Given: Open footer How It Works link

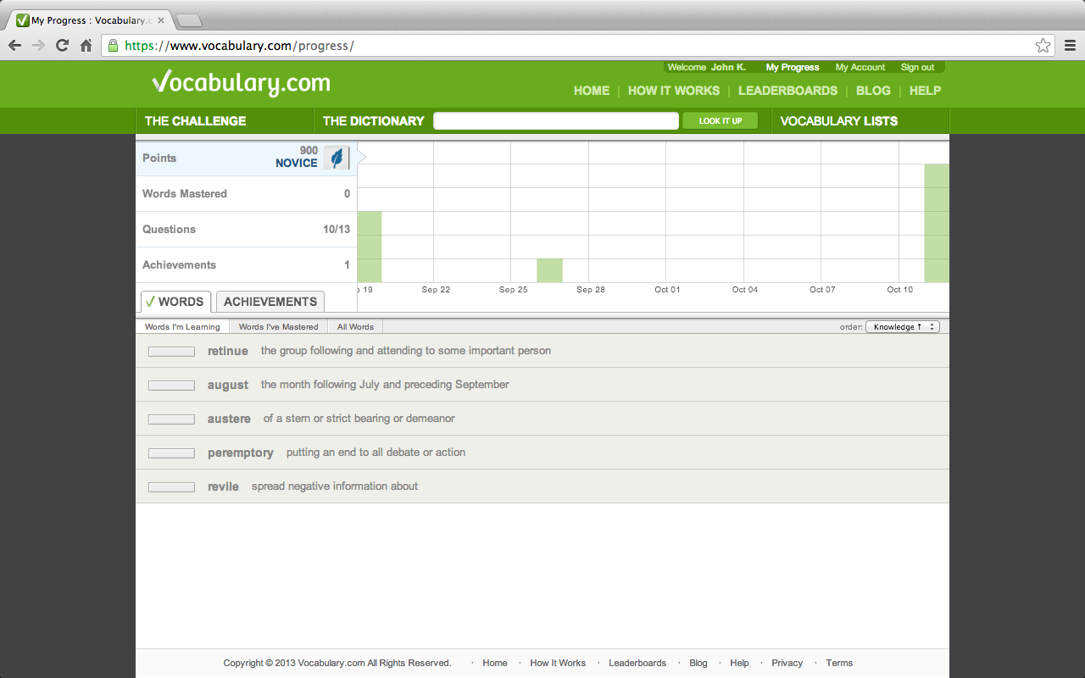Looking at the screenshot, I should 558,663.
